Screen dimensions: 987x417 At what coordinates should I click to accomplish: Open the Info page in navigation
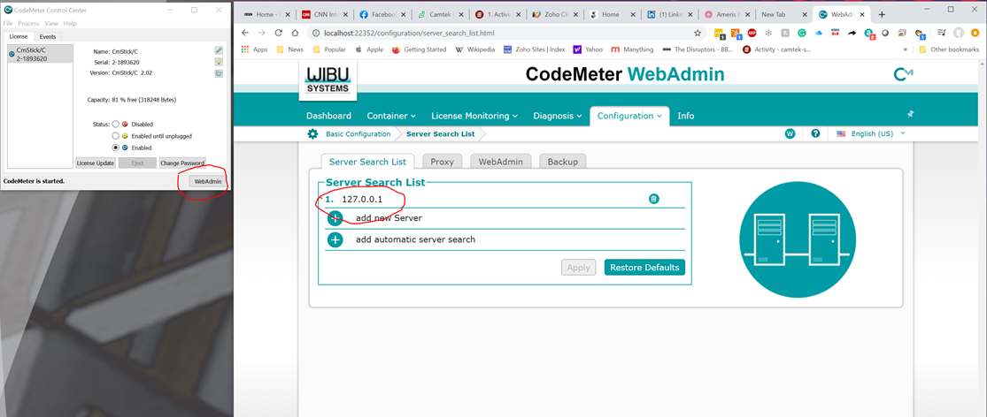(x=686, y=116)
